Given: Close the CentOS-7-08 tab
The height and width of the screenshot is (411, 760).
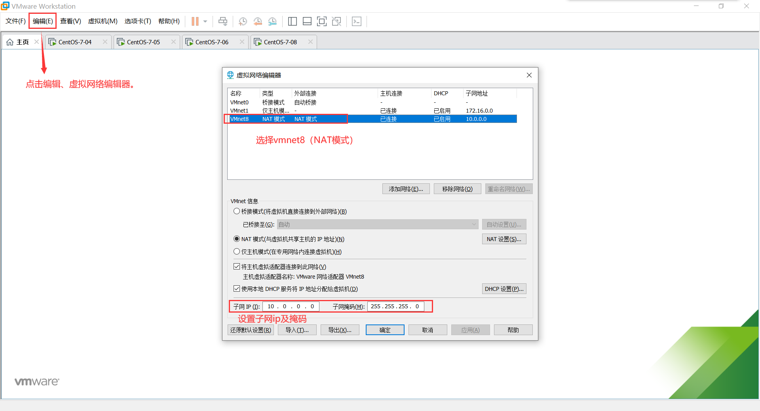Looking at the screenshot, I should tap(310, 41).
